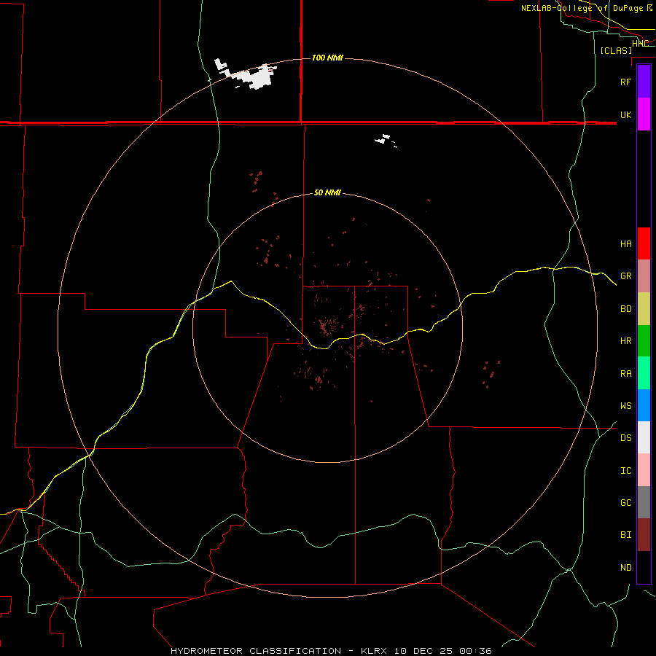Click the 'BI' legend label text
This screenshot has height=656, width=656.
point(626,535)
